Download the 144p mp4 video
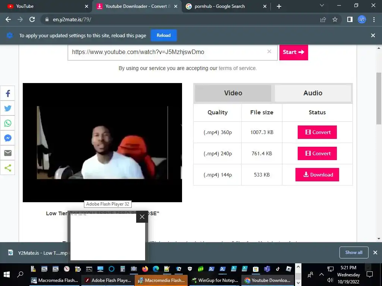382x286 pixels. coord(317,175)
